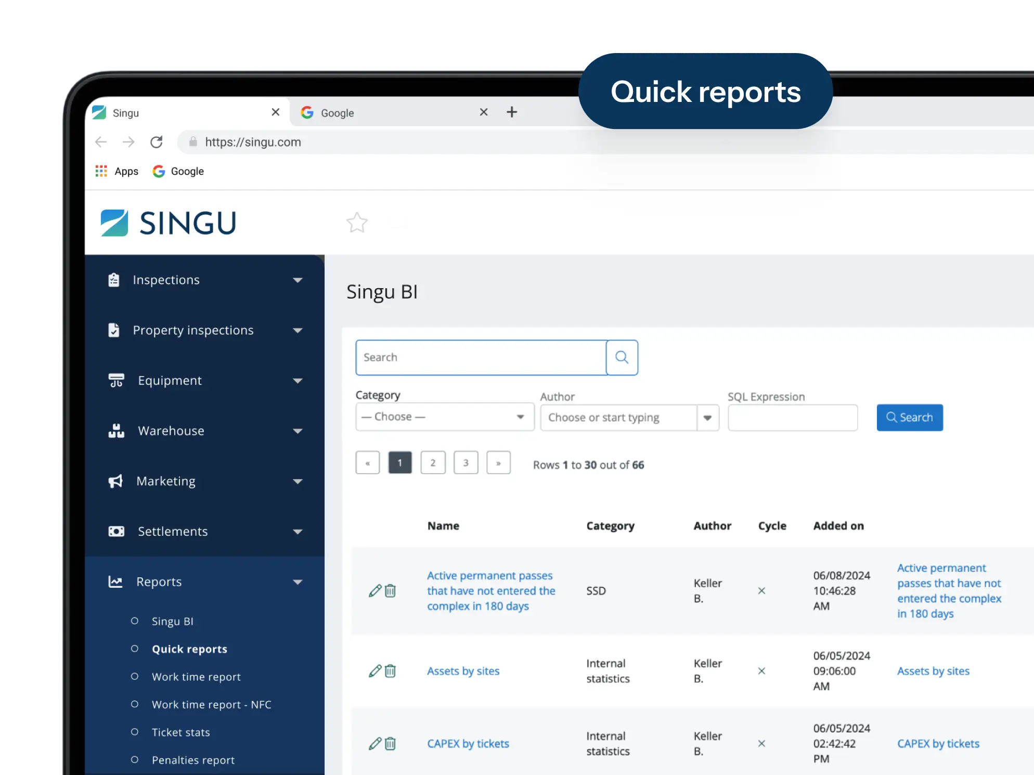Open Work time report - NFC menu item
Viewport: 1034px width, 775px height.
coord(212,704)
